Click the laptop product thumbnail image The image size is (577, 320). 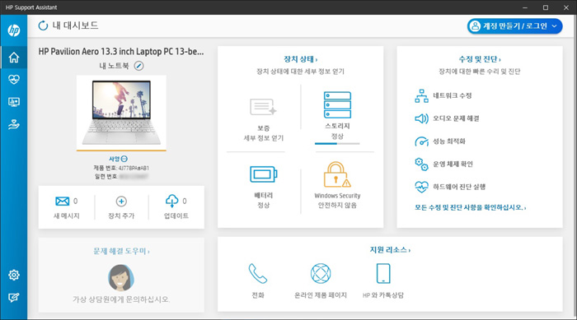121,112
